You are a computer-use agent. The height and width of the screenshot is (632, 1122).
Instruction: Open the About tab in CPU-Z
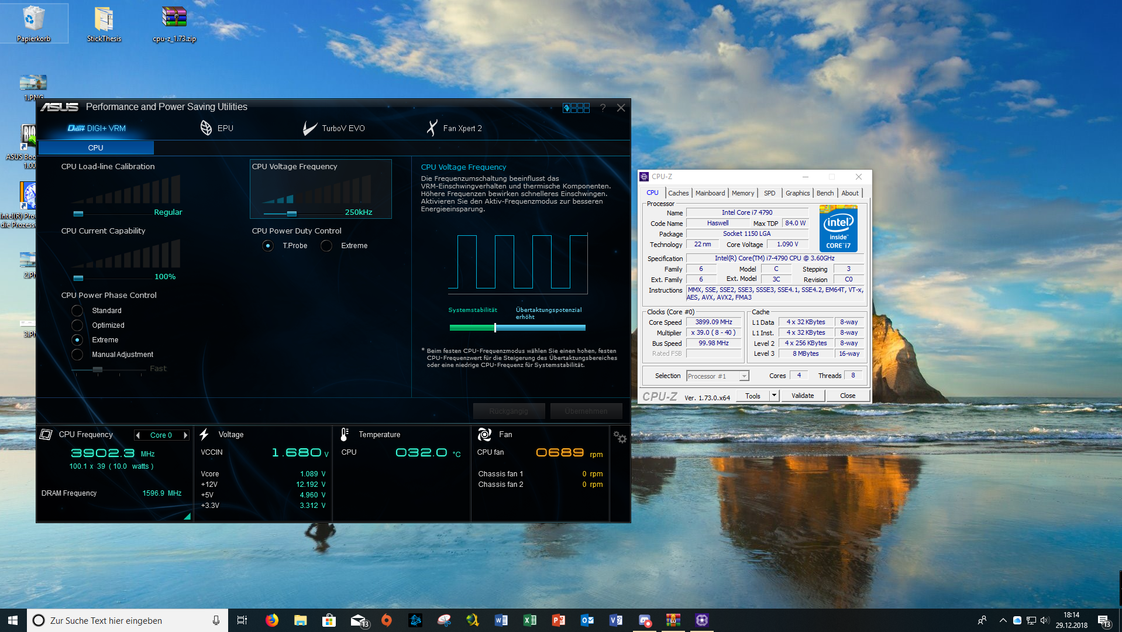(850, 193)
